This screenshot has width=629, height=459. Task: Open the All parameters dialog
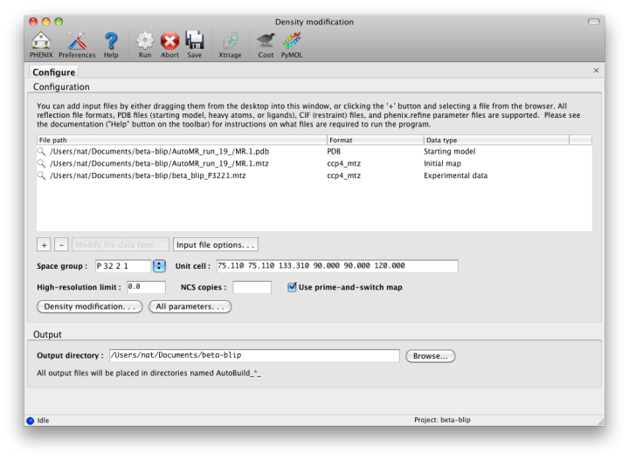(x=190, y=307)
